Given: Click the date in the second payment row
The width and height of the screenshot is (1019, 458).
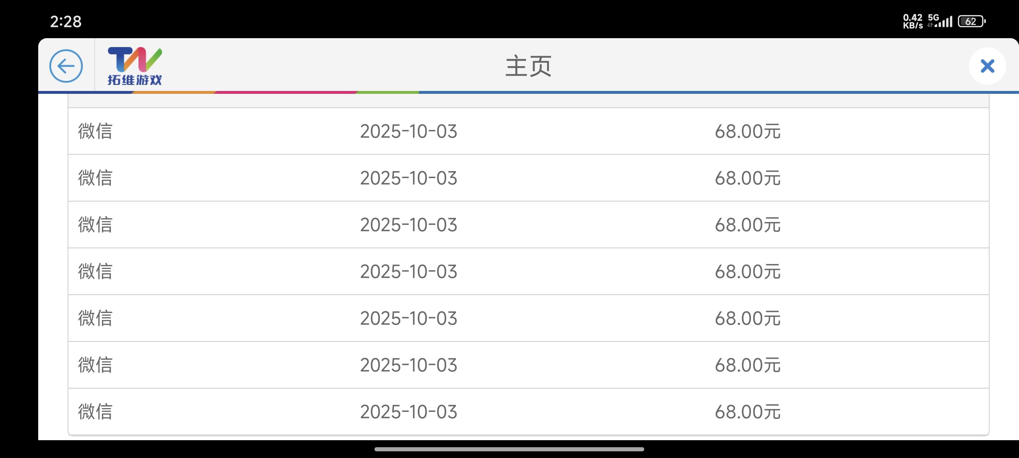Looking at the screenshot, I should pos(408,178).
